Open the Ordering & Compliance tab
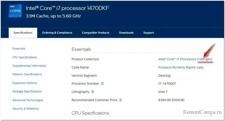 57,33
